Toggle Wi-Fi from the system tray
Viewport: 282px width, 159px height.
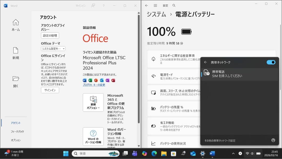pos(247,154)
